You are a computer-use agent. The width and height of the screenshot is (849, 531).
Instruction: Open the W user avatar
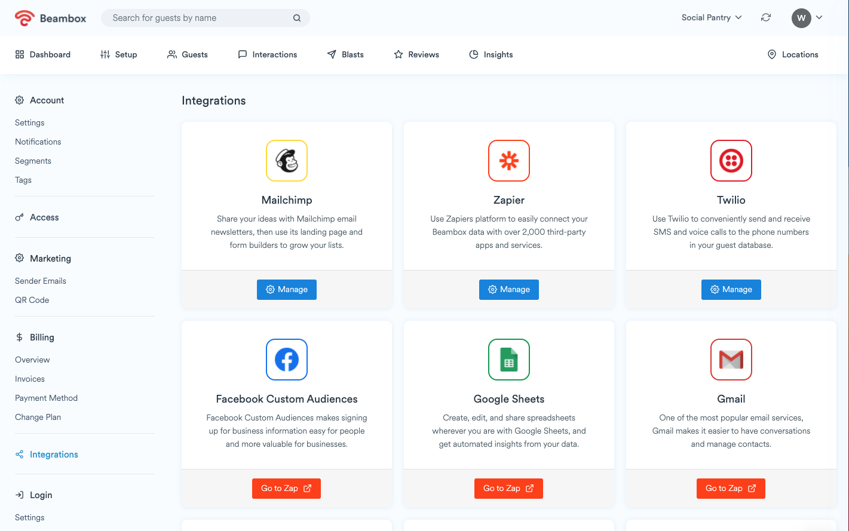(801, 18)
